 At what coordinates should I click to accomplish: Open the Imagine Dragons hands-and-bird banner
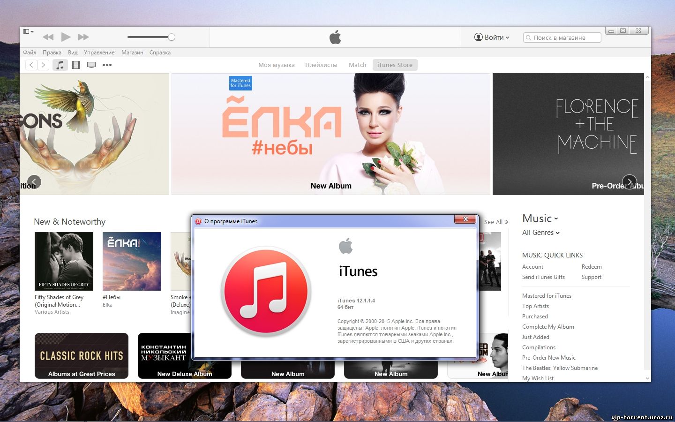pos(94,134)
